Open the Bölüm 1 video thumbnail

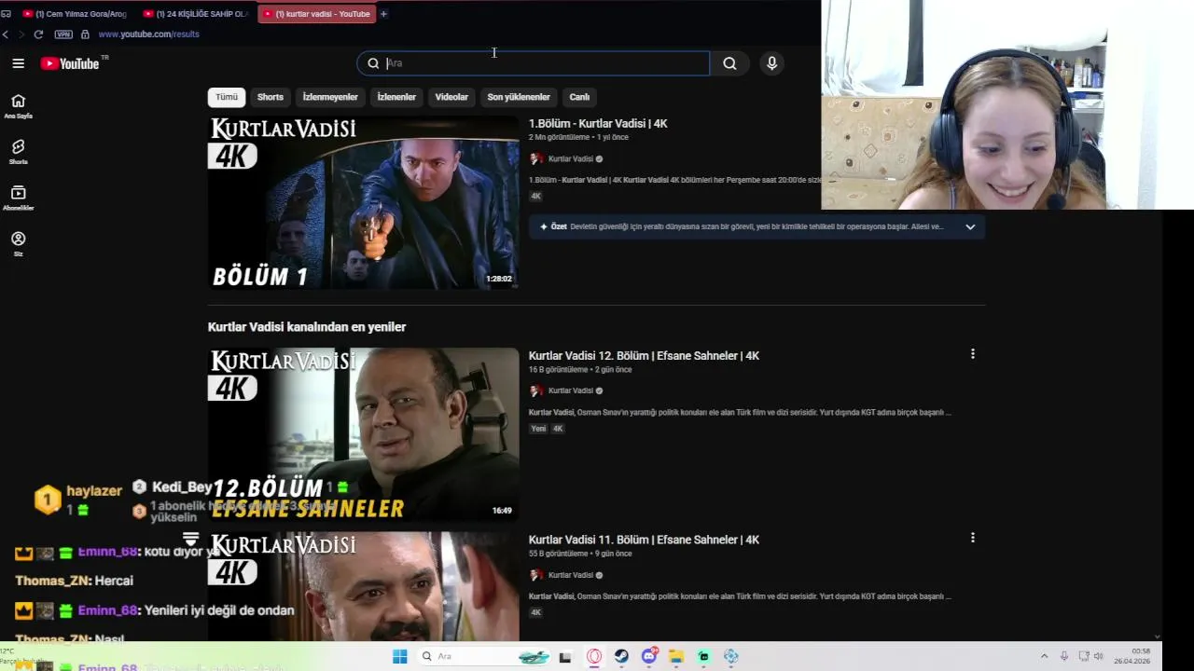tap(363, 202)
